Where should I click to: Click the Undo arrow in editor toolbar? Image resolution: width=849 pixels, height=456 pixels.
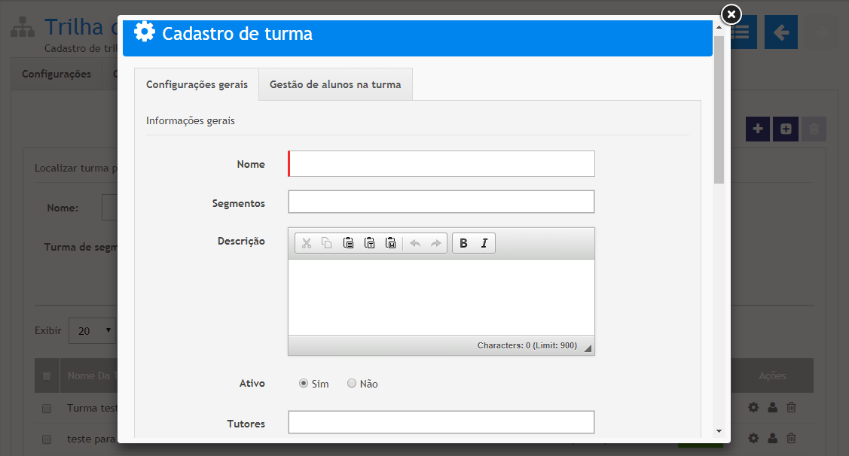pos(415,243)
